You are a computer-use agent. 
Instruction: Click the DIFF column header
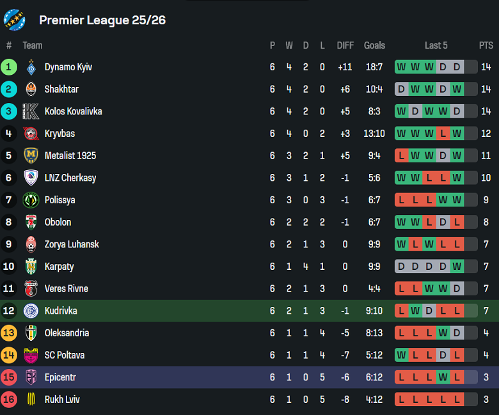pos(345,45)
